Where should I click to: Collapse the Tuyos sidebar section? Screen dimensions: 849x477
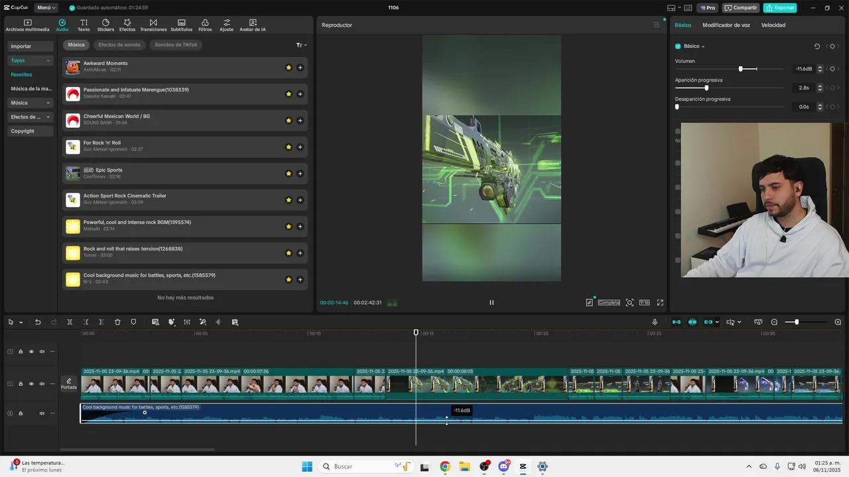(48, 60)
